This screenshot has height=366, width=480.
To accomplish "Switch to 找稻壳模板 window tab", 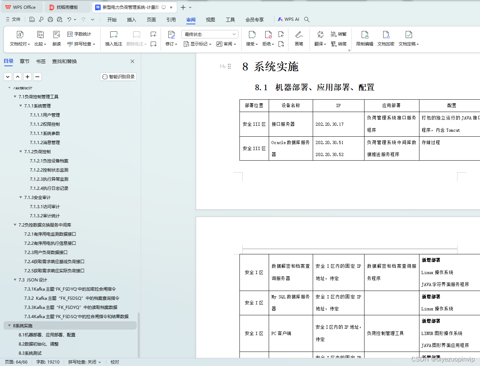I will pos(67,7).
